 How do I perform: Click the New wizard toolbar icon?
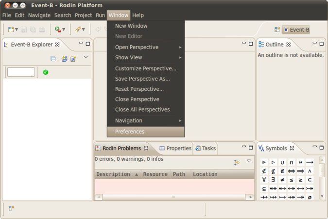pos(11,30)
